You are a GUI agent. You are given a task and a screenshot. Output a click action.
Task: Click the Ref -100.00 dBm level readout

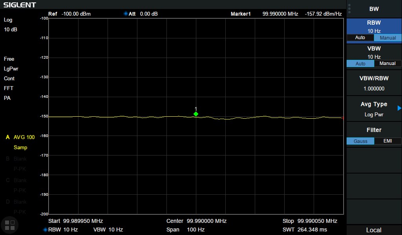pos(69,14)
